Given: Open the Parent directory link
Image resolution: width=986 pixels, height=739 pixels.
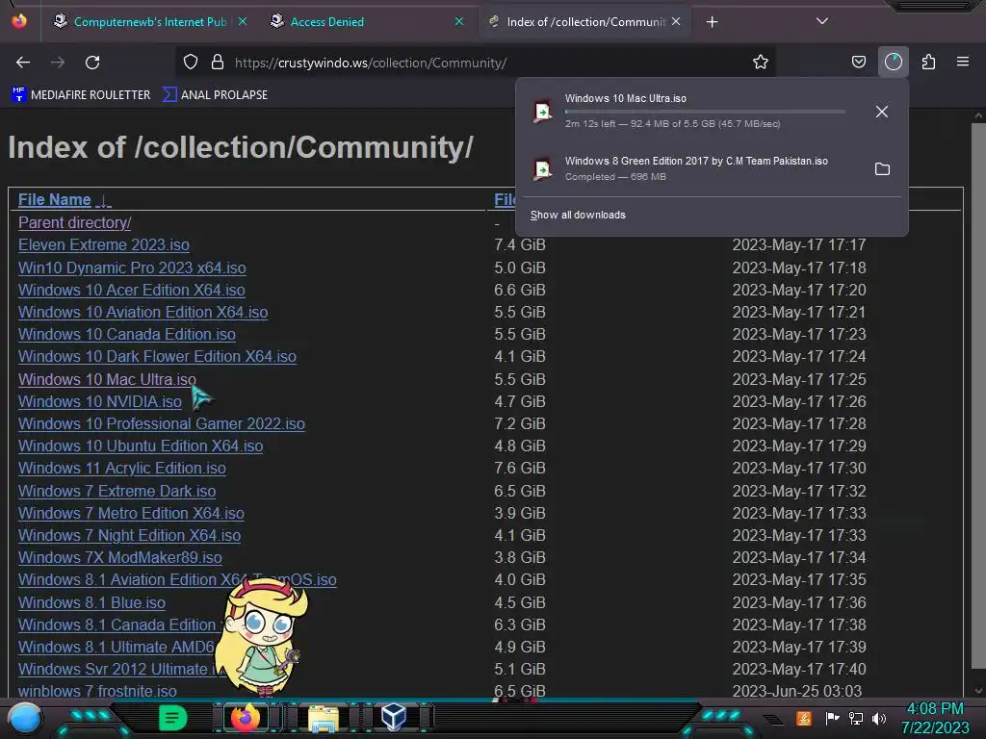Looking at the screenshot, I should point(74,222).
